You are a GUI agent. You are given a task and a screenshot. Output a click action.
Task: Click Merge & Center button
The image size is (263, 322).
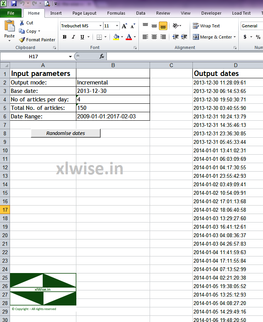212,37
